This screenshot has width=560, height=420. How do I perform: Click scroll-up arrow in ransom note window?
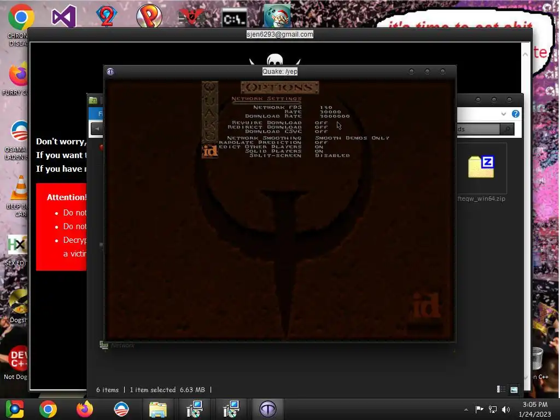526,55
